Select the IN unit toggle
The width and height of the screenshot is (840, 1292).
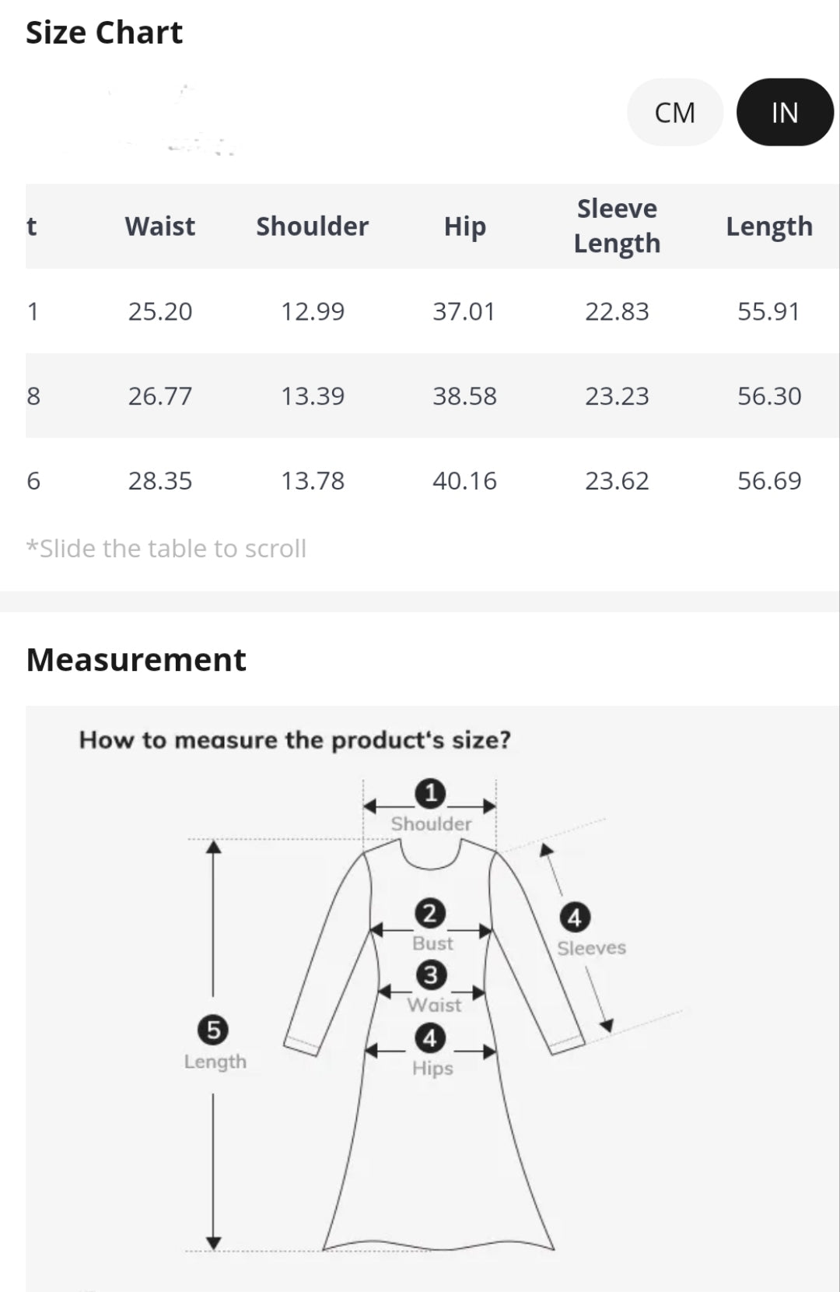[x=784, y=113]
